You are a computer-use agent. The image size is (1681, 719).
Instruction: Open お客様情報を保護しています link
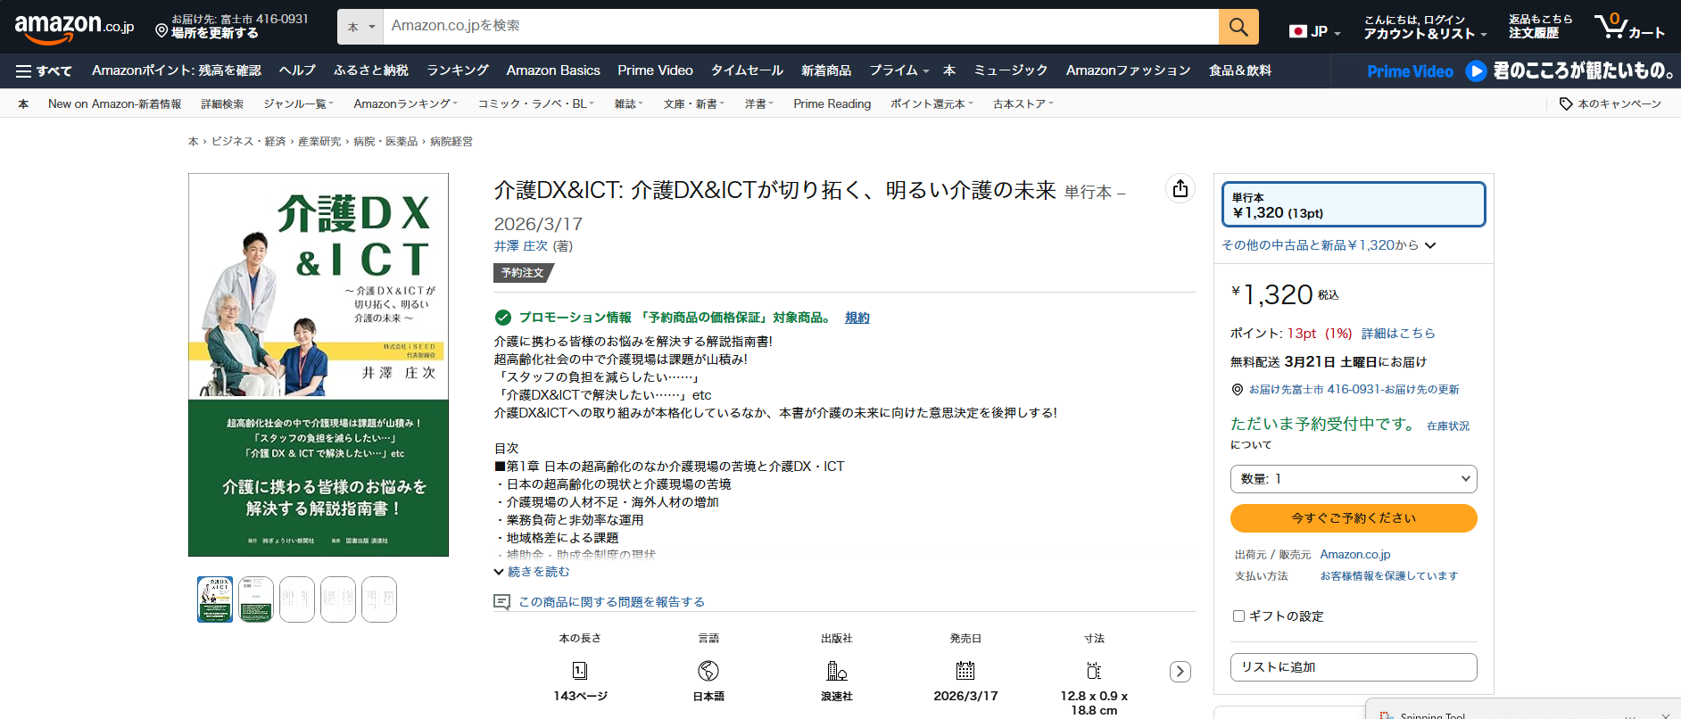[x=1389, y=576]
